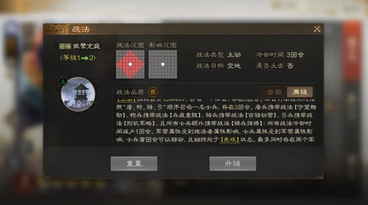Switch to the 满级 max level view
368x205 pixels.
click(x=300, y=92)
